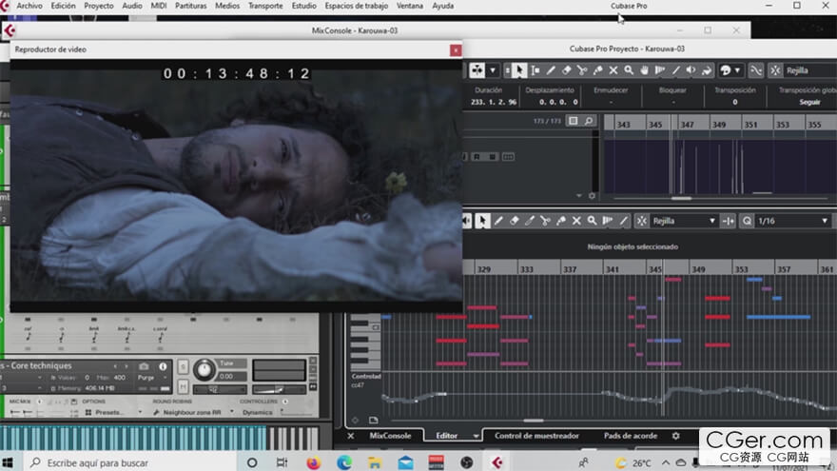Switch to the Control de muestreador tab
Screen dimensions: 837x471
(x=535, y=436)
